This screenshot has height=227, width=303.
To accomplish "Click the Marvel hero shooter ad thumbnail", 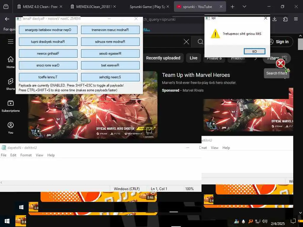I will (x=93, y=116).
